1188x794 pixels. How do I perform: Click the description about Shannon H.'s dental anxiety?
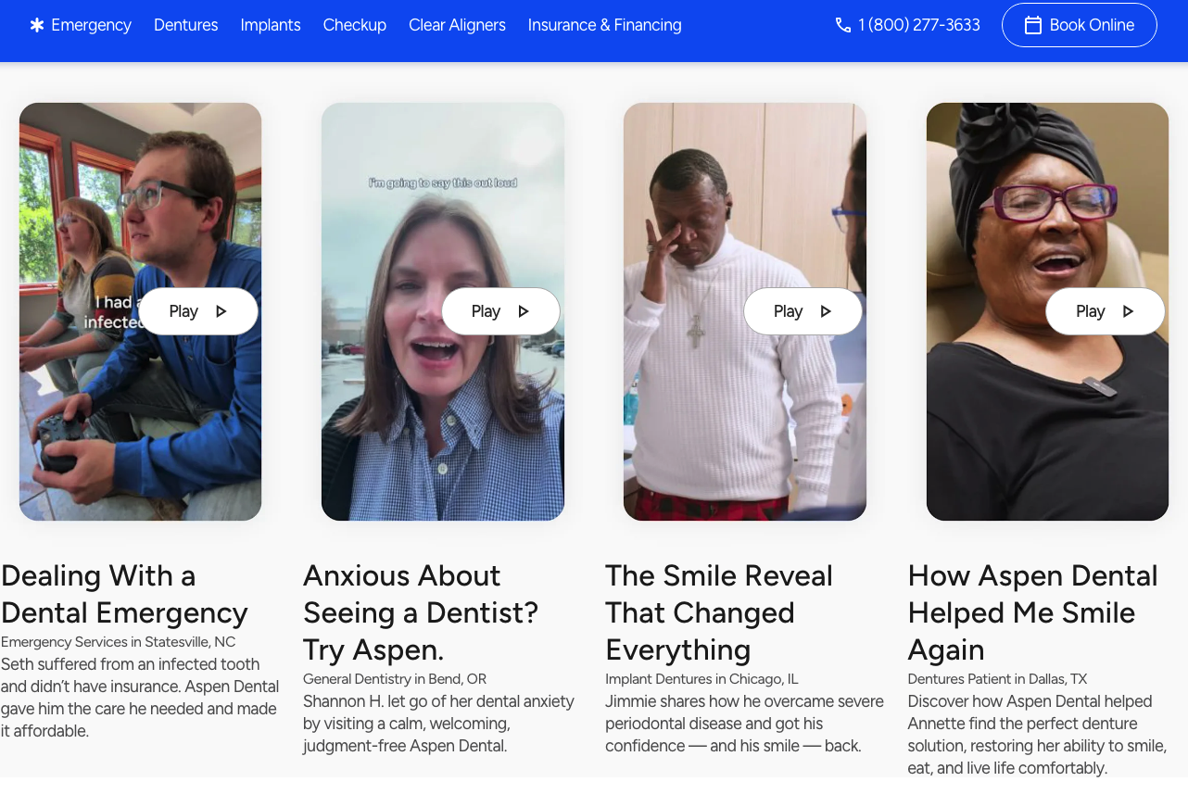pyautogui.click(x=439, y=724)
